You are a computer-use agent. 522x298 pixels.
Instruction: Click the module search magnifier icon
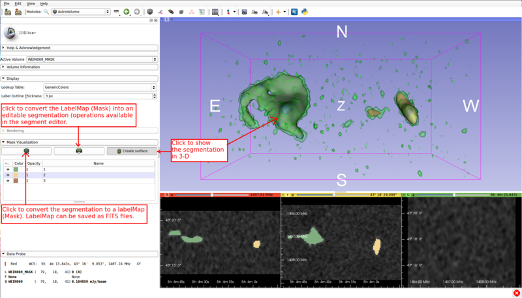pos(46,12)
